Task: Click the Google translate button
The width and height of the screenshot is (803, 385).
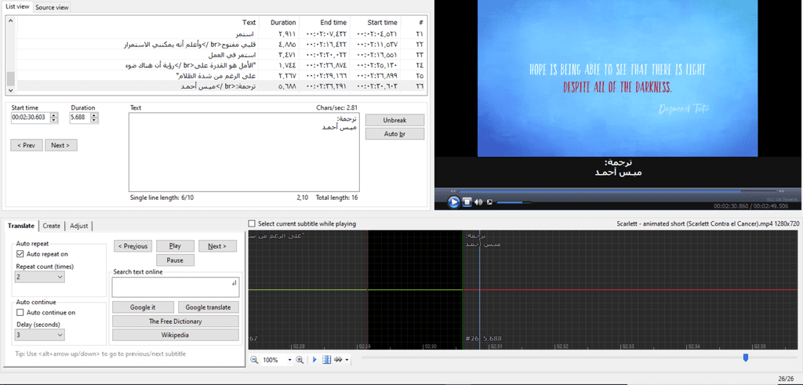Action: click(x=209, y=307)
